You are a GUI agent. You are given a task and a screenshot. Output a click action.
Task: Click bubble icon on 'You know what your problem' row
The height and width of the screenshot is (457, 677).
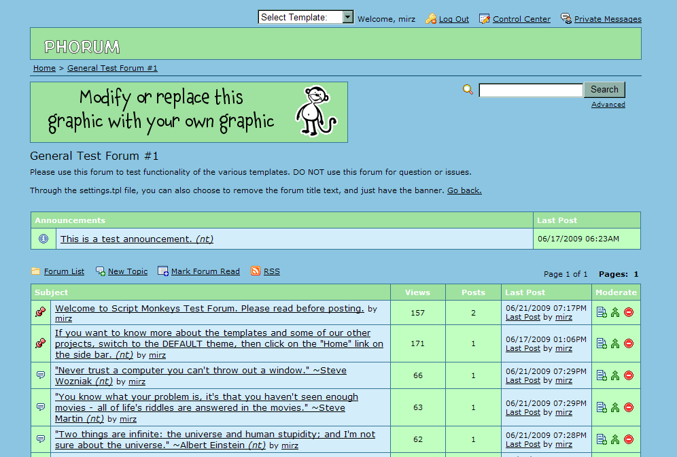41,407
